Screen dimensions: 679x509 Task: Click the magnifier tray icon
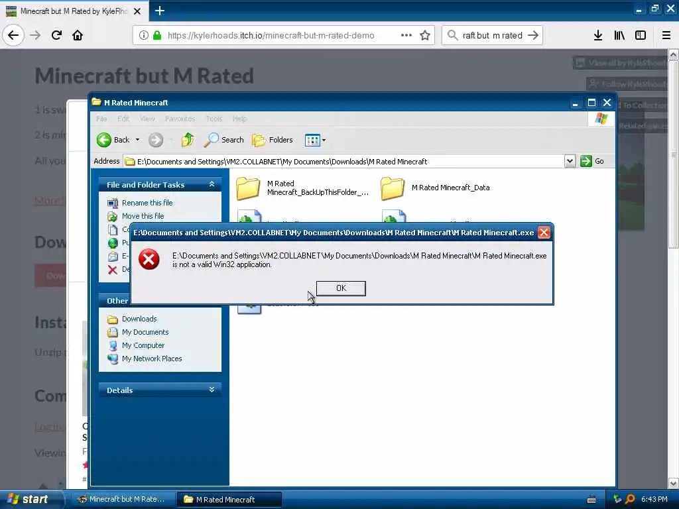click(631, 499)
